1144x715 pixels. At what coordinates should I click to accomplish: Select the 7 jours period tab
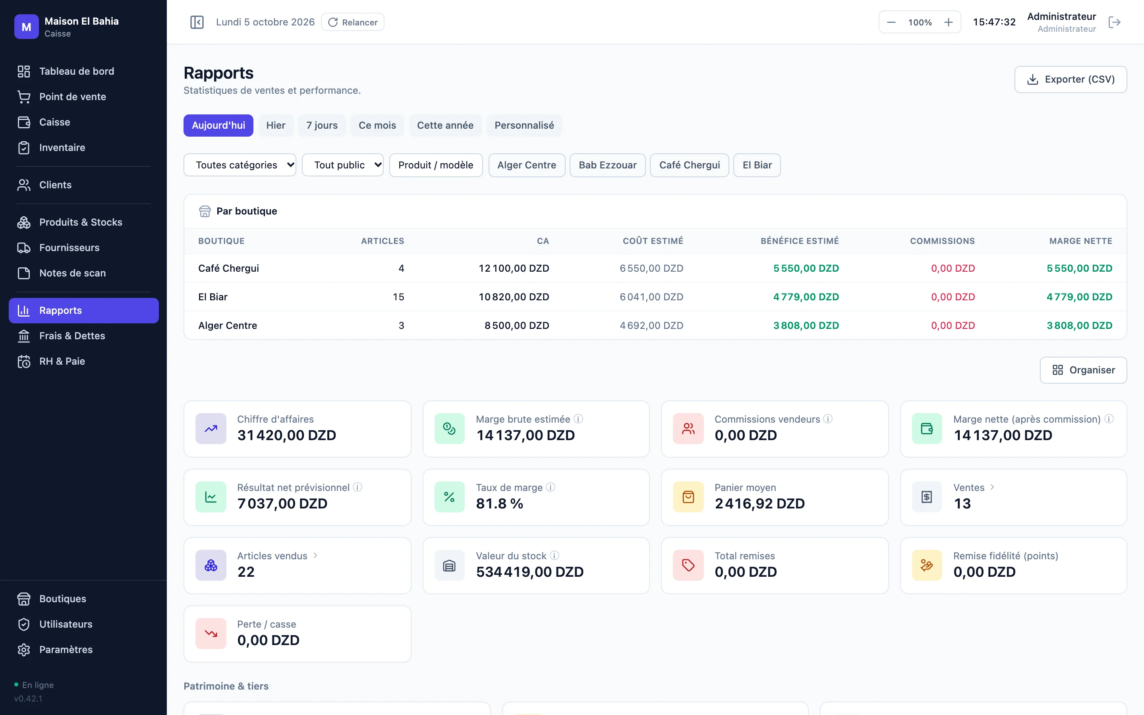click(x=322, y=125)
